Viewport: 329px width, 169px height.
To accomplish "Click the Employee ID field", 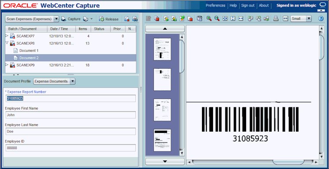I will [x=71, y=148].
